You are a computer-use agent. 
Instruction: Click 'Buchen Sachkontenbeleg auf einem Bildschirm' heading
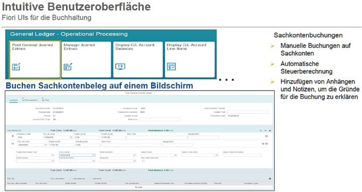pyautogui.click(x=99, y=86)
